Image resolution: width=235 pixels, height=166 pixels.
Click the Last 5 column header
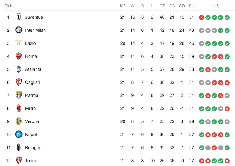pos(213,6)
